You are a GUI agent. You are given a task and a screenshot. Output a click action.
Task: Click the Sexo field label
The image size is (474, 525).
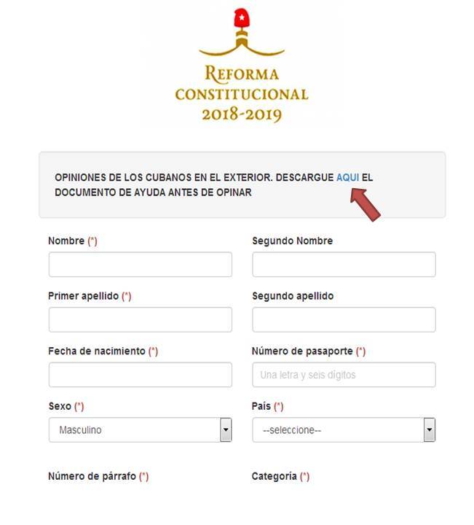pos(60,406)
